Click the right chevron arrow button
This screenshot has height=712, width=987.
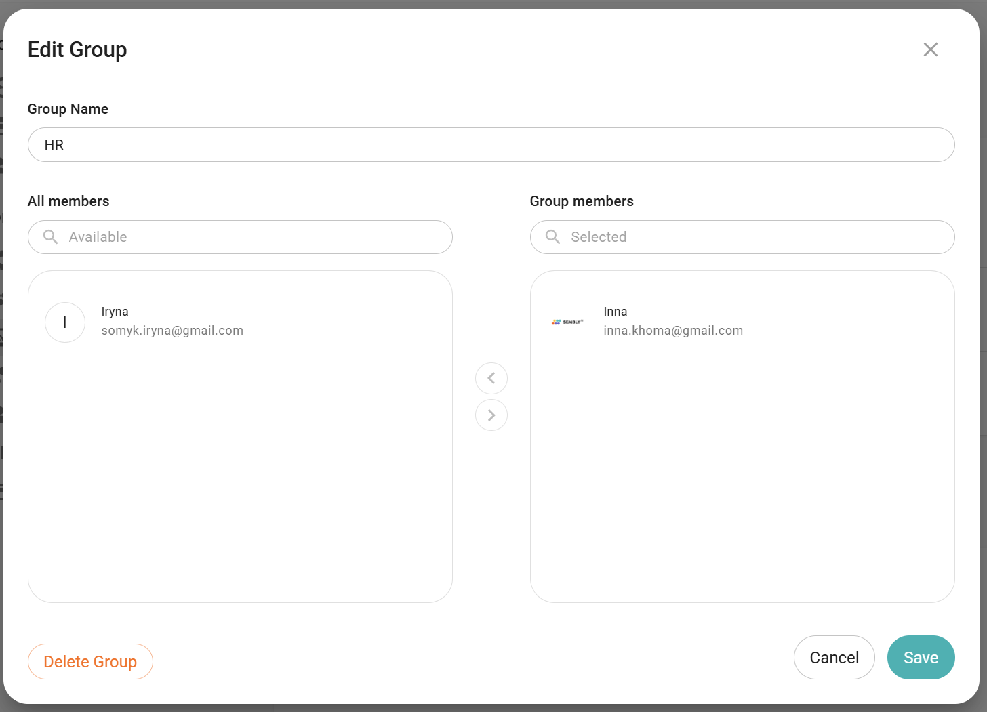pyautogui.click(x=491, y=415)
